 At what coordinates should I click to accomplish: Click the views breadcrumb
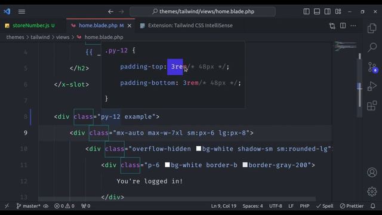[x=63, y=37]
